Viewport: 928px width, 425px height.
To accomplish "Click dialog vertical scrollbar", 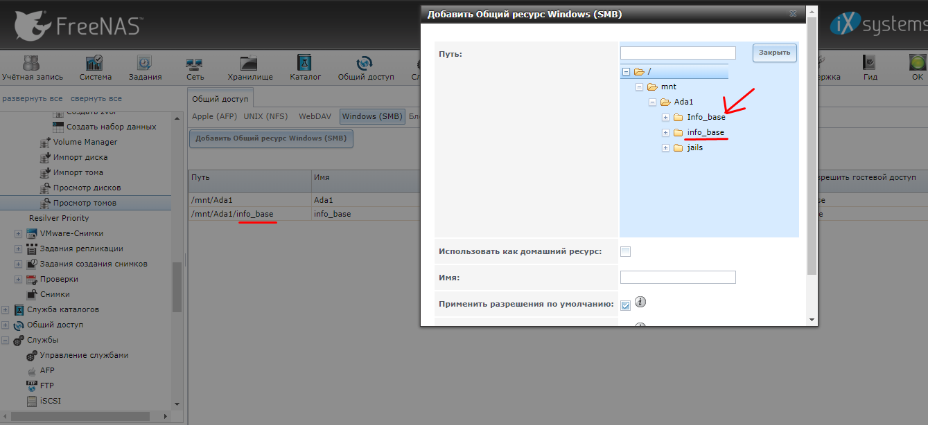I will click(x=812, y=145).
